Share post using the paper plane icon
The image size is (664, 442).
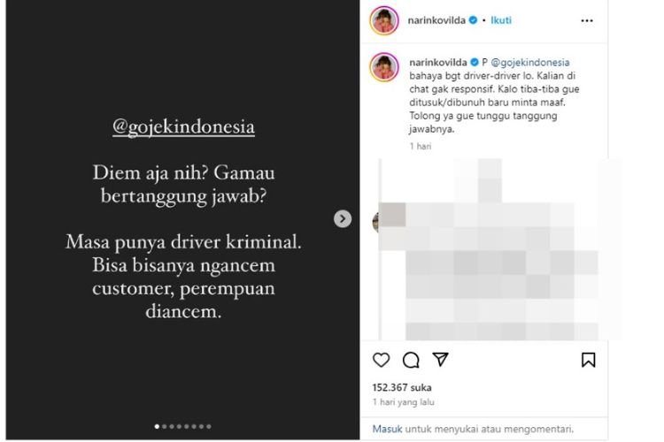[x=440, y=359]
